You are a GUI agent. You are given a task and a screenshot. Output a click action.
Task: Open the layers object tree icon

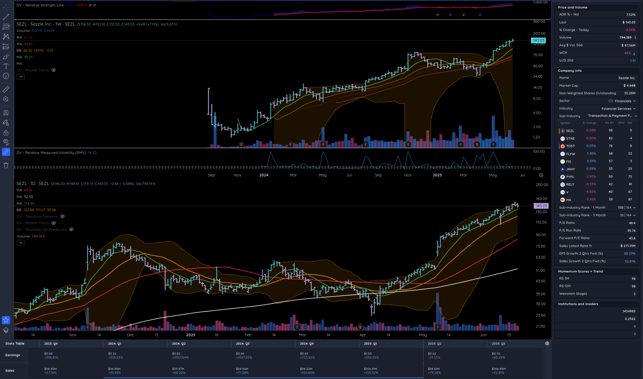click(x=6, y=330)
